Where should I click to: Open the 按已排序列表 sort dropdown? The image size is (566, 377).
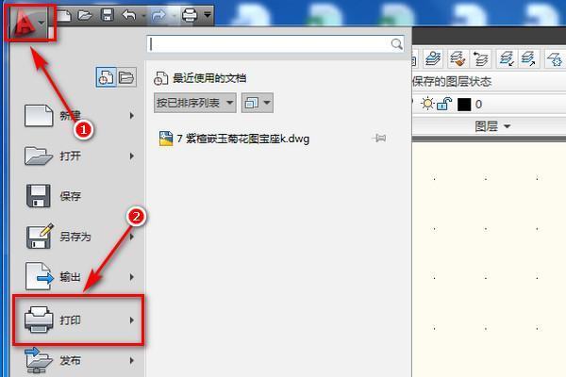pyautogui.click(x=194, y=102)
